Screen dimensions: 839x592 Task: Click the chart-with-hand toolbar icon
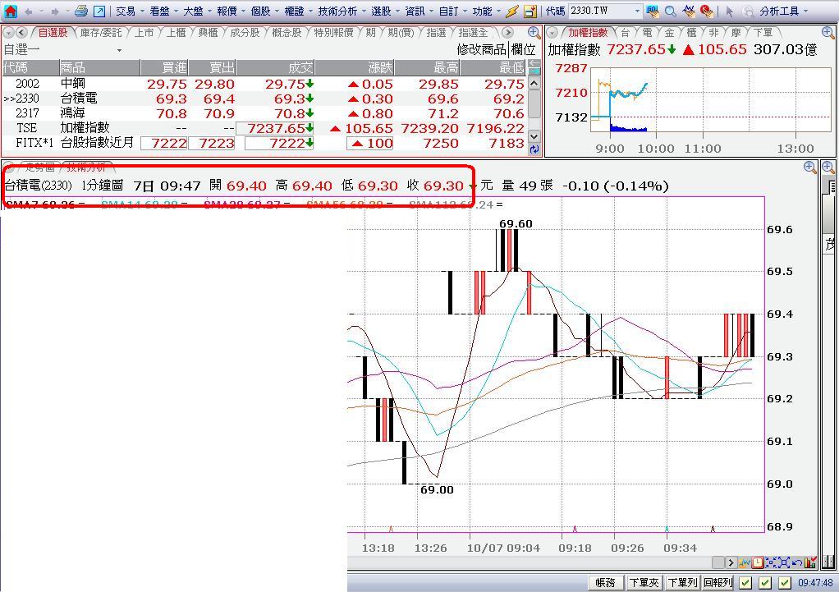(x=689, y=11)
